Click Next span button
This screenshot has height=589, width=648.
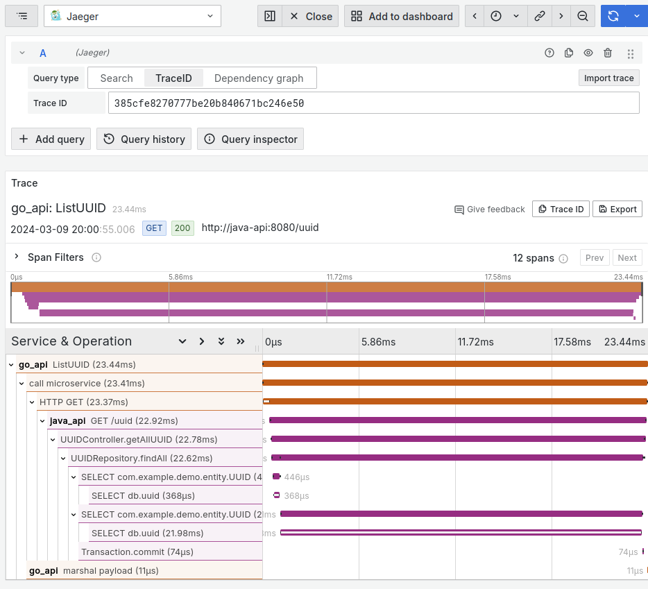627,257
